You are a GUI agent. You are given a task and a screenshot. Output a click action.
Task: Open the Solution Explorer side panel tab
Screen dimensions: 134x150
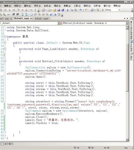(x=131, y=28)
